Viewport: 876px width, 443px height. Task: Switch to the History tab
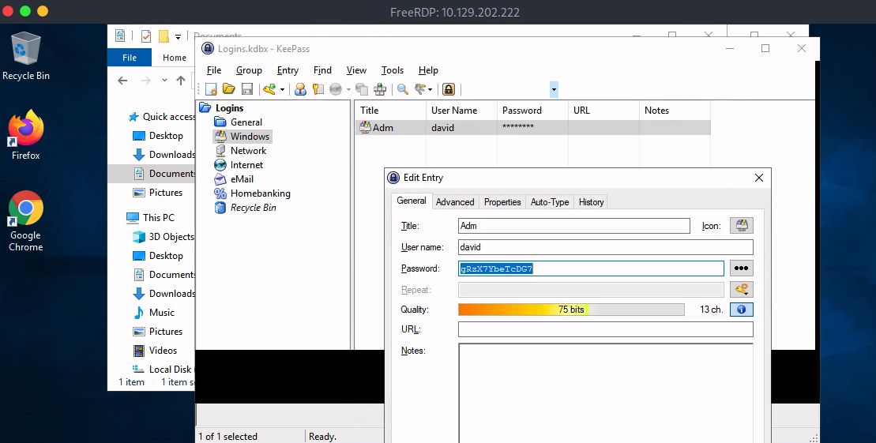pos(591,201)
